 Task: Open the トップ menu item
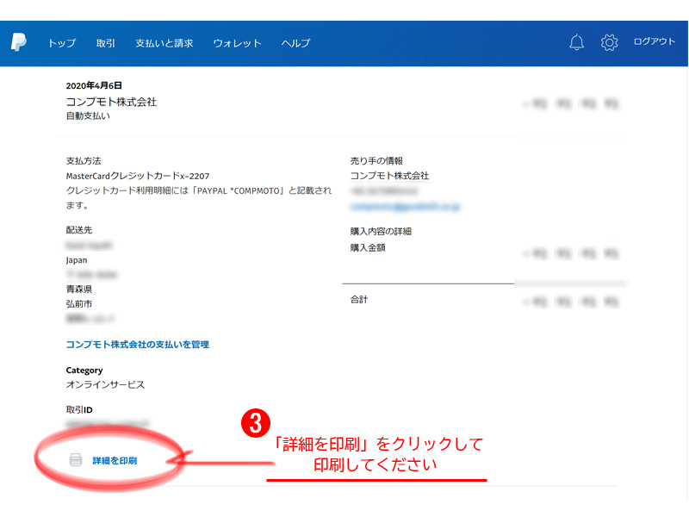(x=62, y=43)
